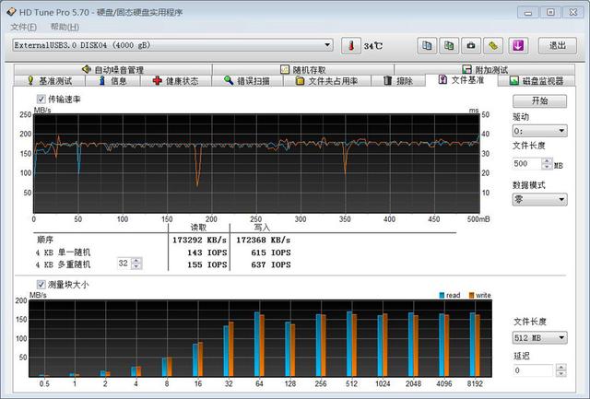The height and width of the screenshot is (399, 590).
Task: Click the 8192 block size axis label
Action: 475,384
